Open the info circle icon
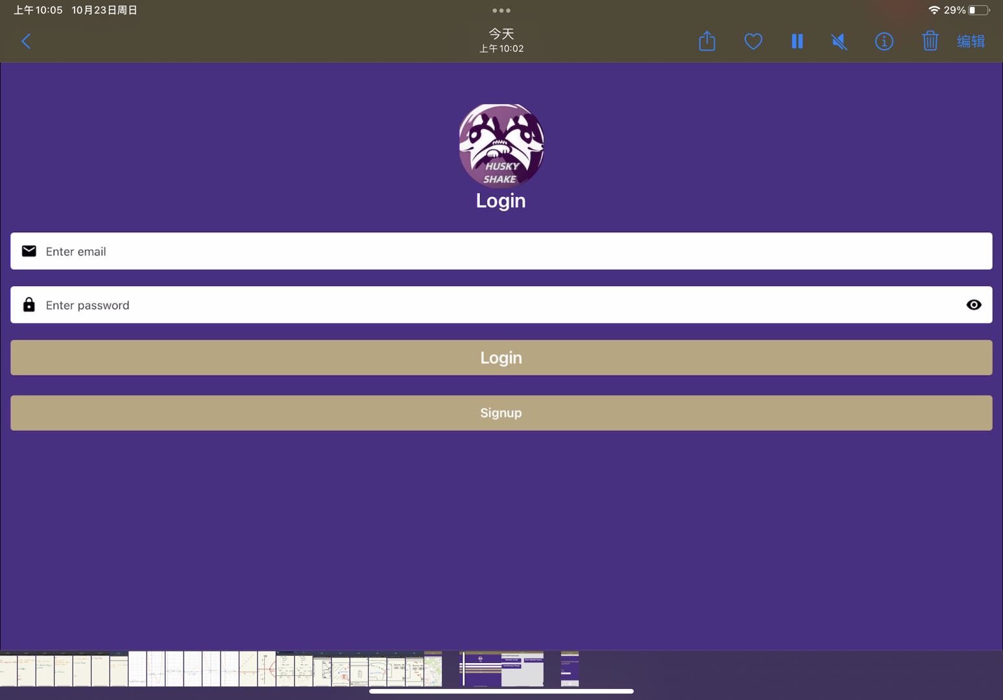 coord(884,41)
